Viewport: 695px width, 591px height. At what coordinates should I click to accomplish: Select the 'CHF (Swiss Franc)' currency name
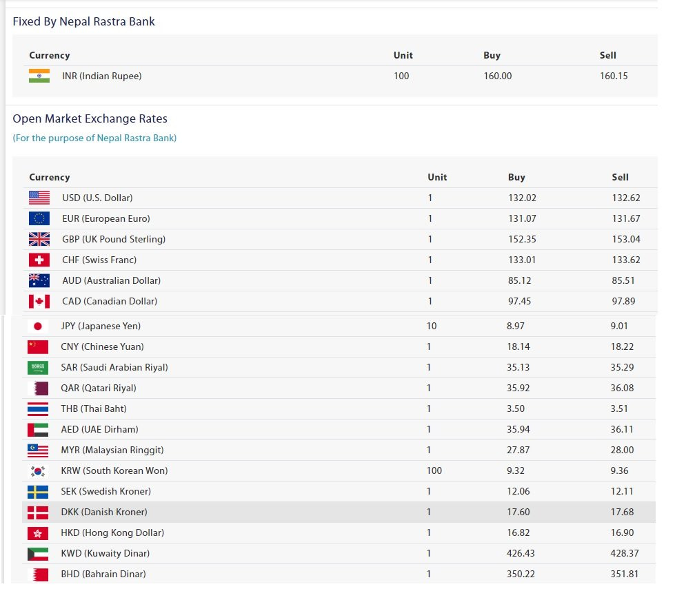(99, 260)
